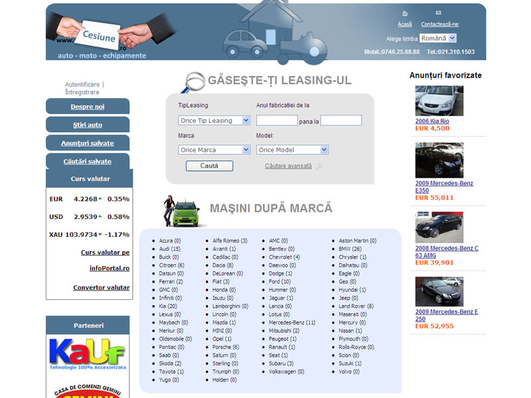Open the Curs valutar pe link

tap(105, 252)
